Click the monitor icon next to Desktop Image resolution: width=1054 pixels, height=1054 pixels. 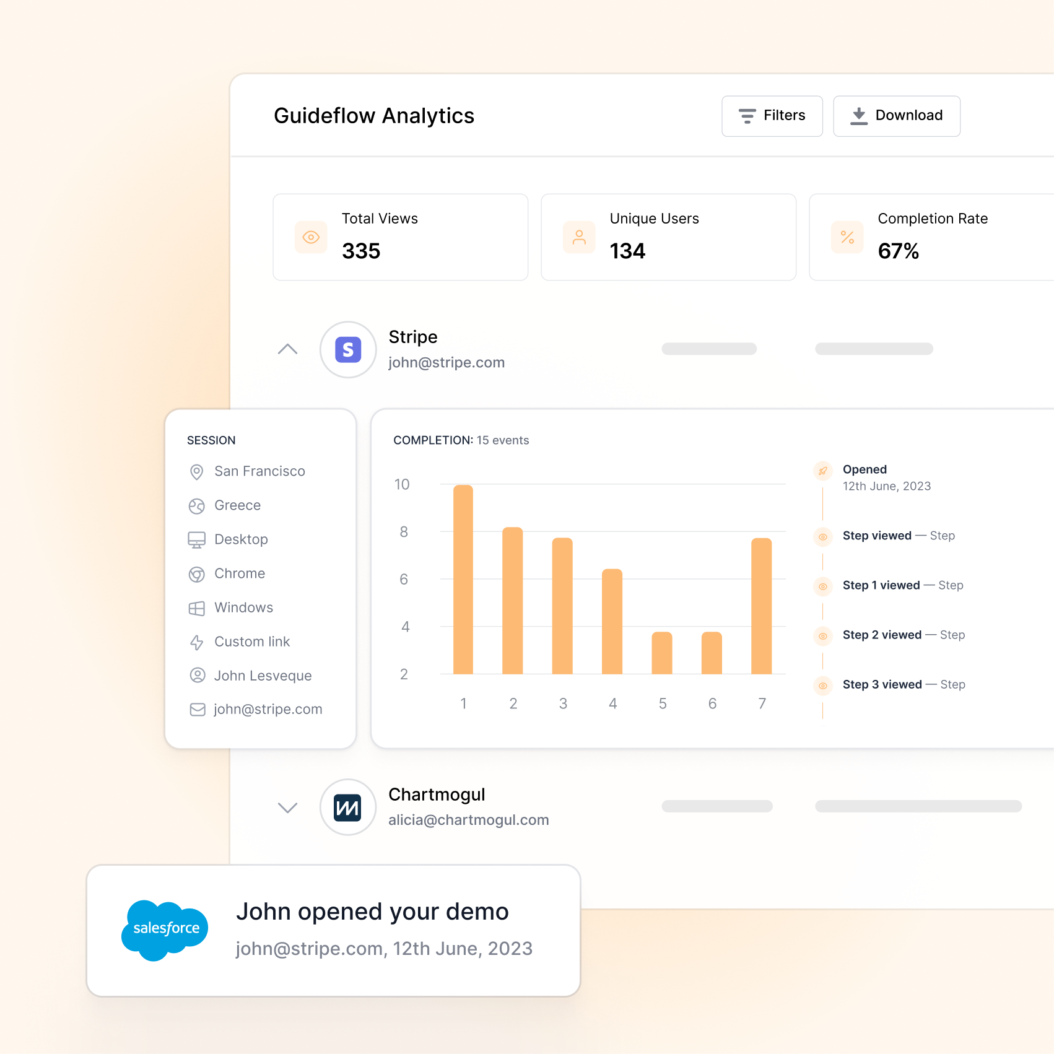click(x=196, y=540)
